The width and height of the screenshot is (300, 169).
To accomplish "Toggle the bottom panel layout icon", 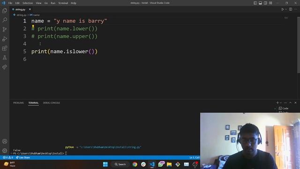I will click(260, 3).
